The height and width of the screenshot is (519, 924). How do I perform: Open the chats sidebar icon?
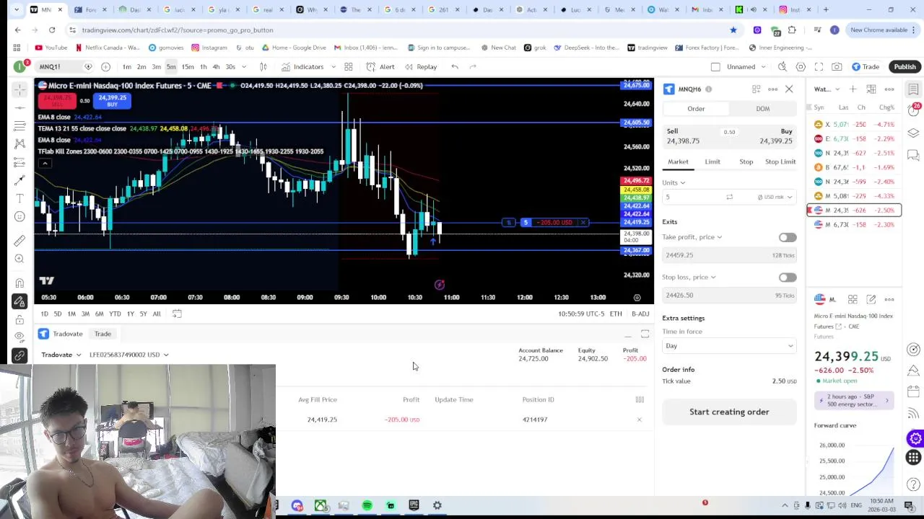point(913,155)
